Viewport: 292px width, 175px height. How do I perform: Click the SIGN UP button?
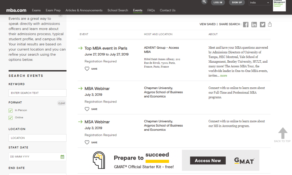[237, 2]
